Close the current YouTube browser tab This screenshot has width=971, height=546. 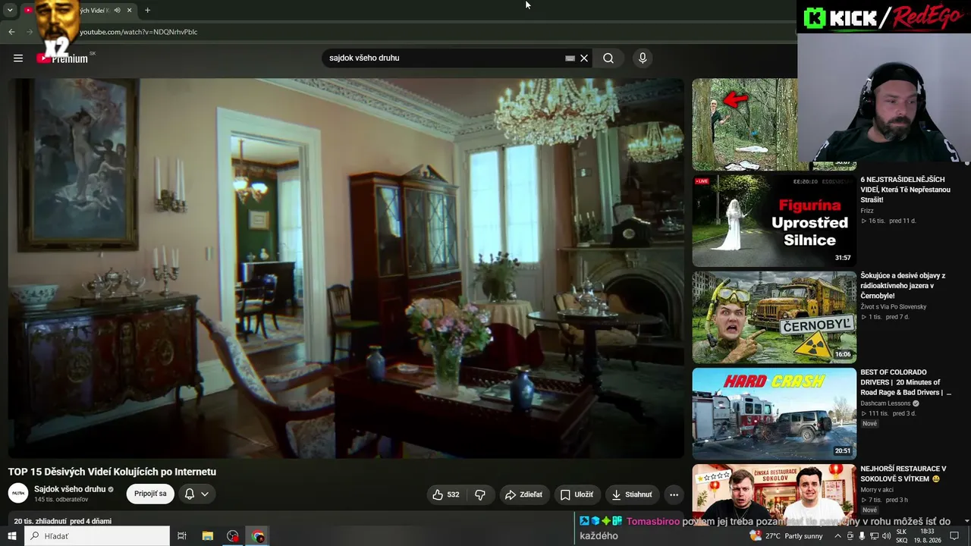129,11
